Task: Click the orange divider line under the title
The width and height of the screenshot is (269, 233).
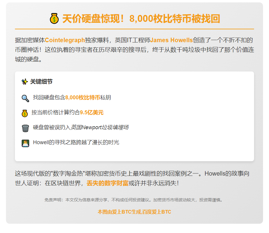Action: point(134,29)
